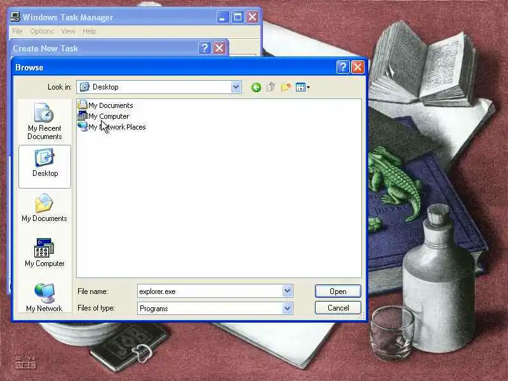Open My Documents in the places bar
Viewport: 508px width, 381px height.
coord(44,208)
